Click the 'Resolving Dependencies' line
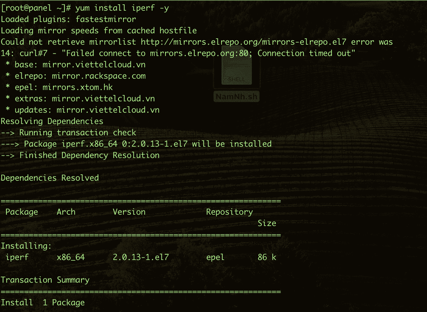Screen dimensions: 427x312 pos(52,121)
